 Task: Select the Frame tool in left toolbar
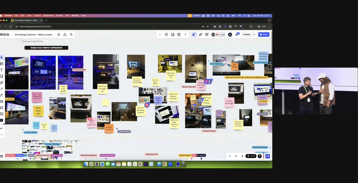pyautogui.click(x=1, y=108)
